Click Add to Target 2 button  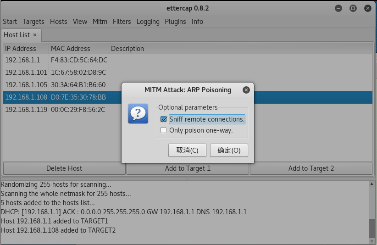coord(311,168)
